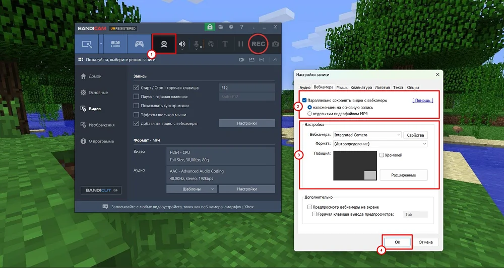Enable the Хромакей checkbox

pos(382,155)
